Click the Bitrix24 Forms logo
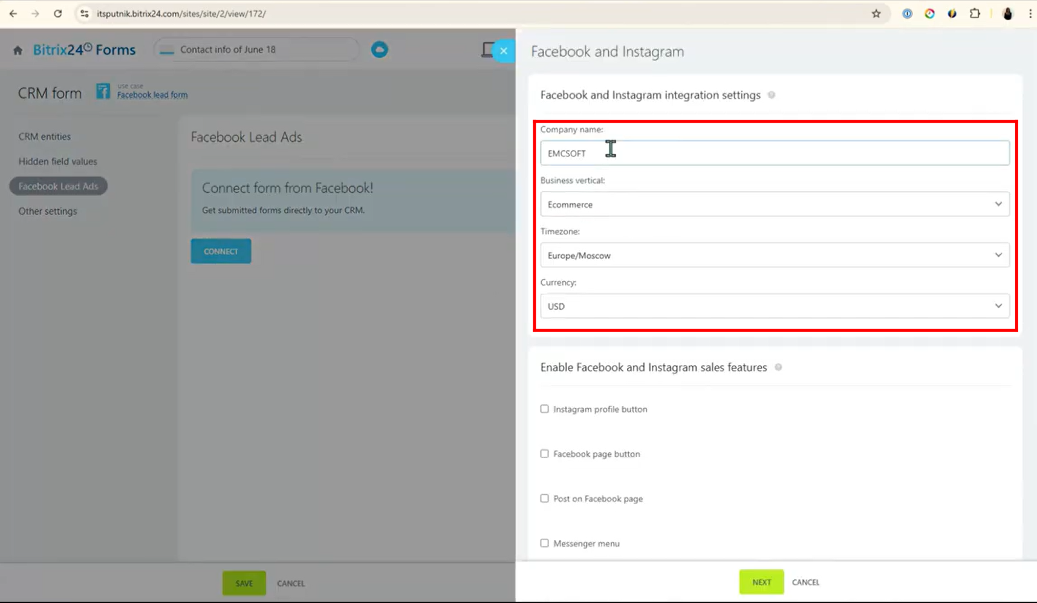 84,50
